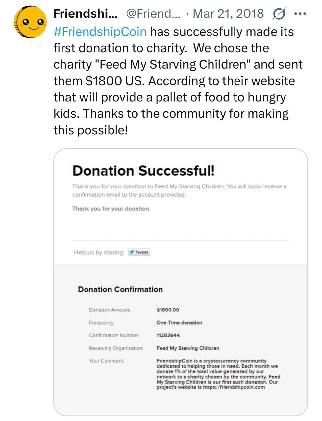Click the Grok circle icon beside the date
322x421 pixels.
pyautogui.click(x=279, y=14)
